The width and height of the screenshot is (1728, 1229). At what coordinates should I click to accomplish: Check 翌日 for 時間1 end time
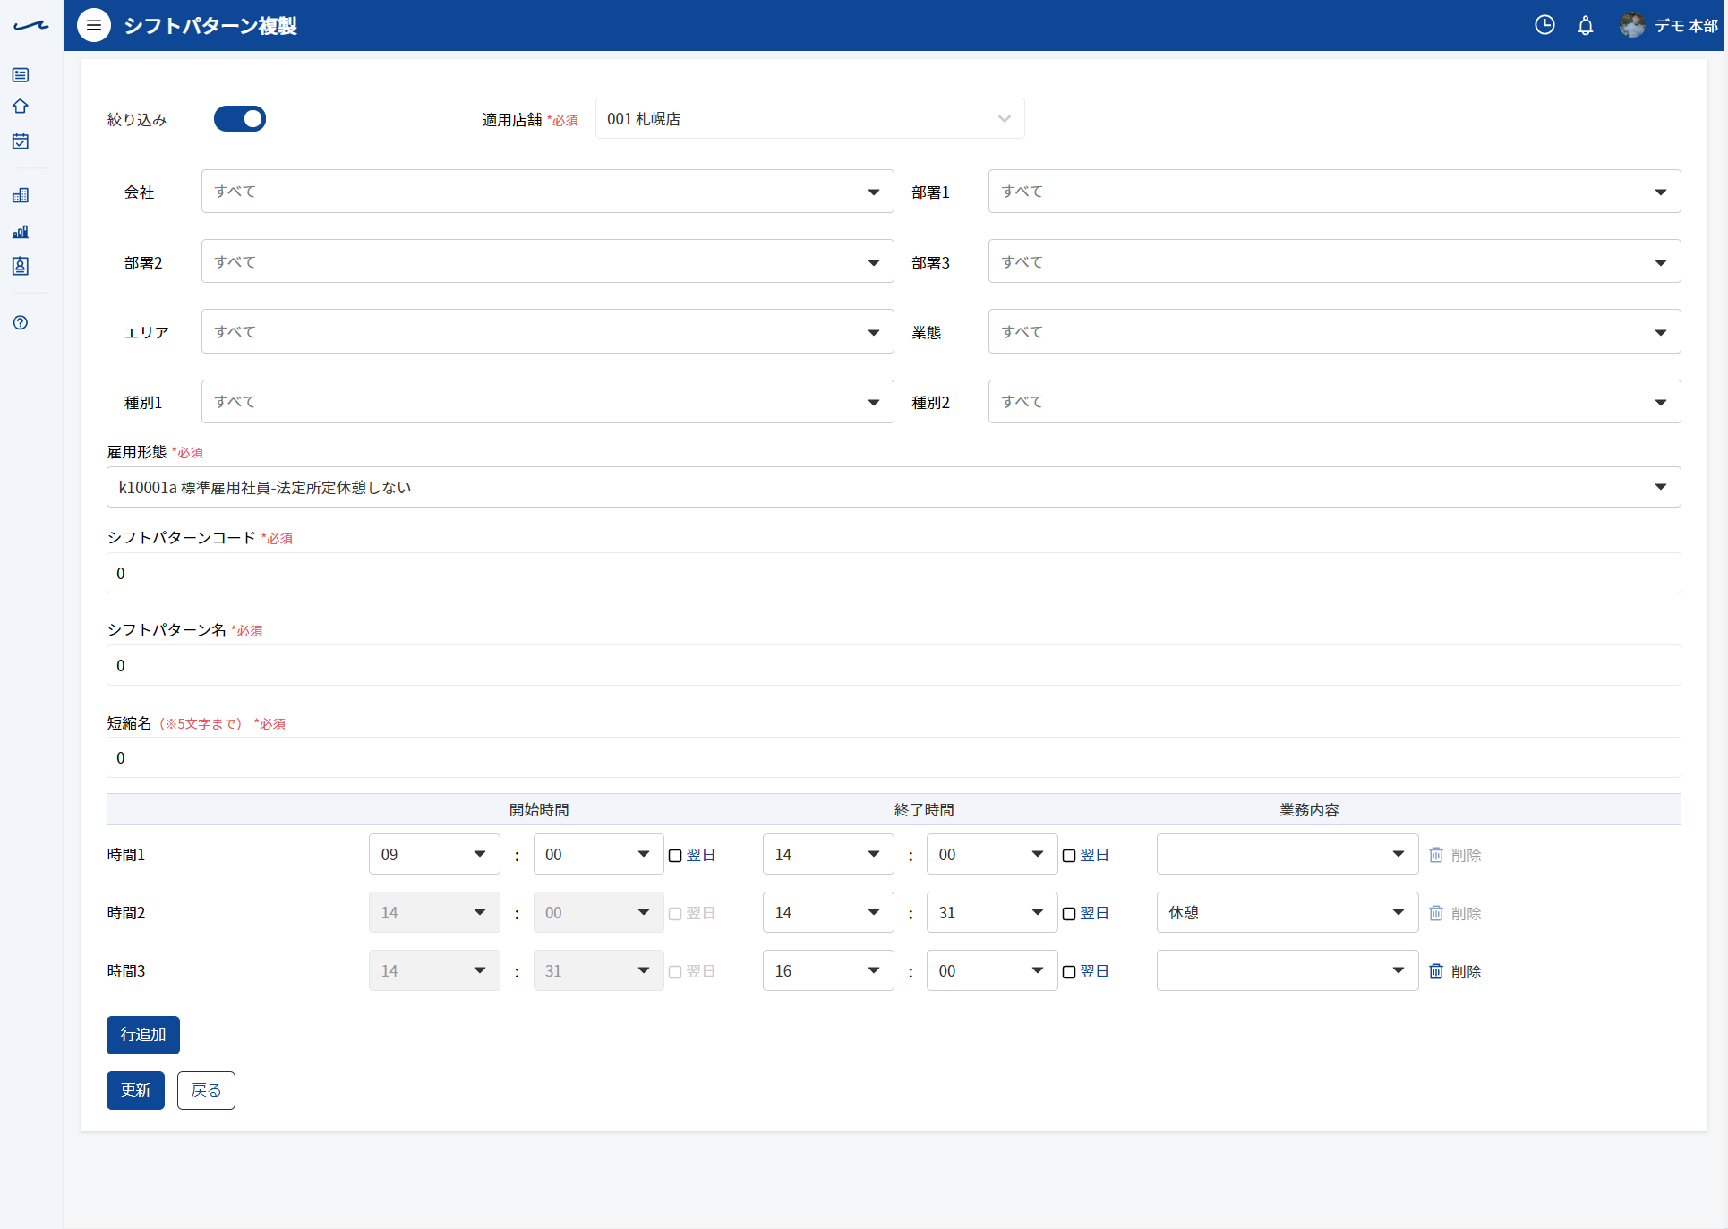pyautogui.click(x=1069, y=856)
